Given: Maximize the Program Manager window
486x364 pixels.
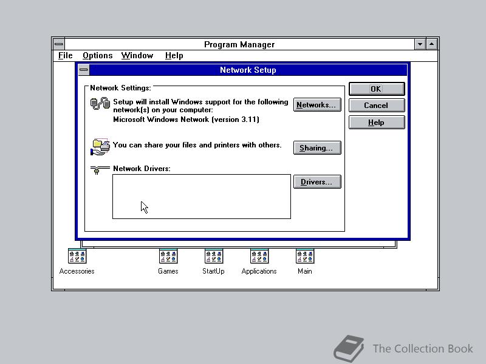Looking at the screenshot, I should click(432, 44).
